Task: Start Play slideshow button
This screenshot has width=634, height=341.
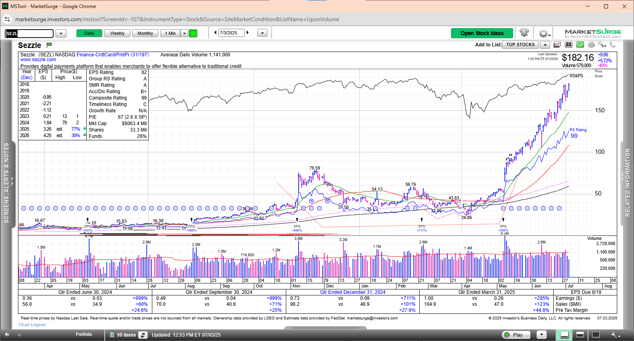Action: pos(516,335)
